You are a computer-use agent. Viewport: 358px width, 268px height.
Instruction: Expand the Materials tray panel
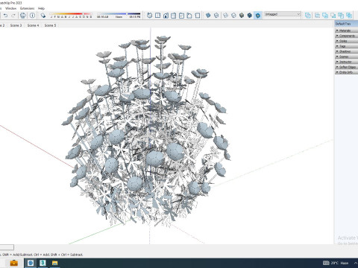click(347, 31)
